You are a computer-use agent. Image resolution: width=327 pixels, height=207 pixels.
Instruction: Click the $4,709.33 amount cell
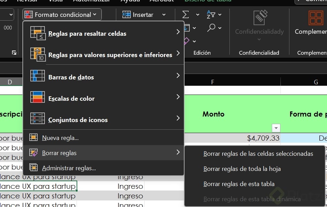point(232,138)
